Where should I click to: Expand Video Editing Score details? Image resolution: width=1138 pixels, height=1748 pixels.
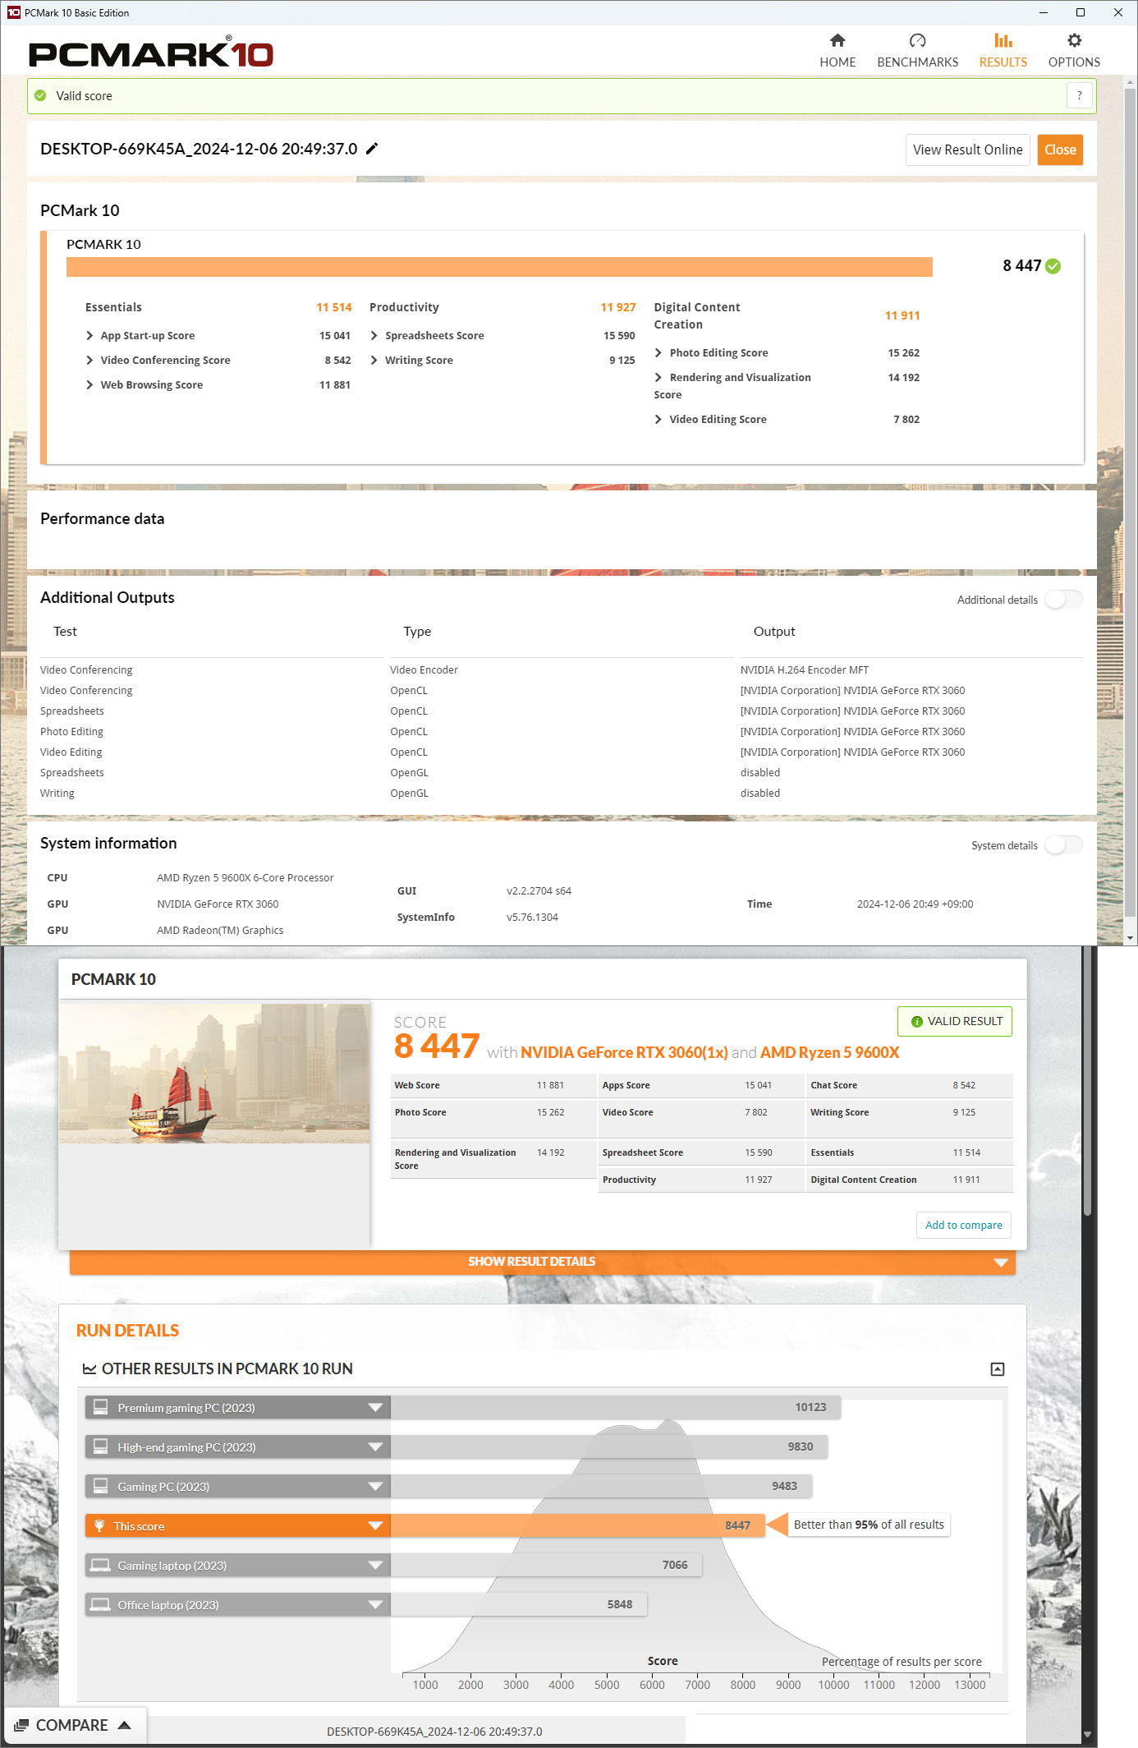[658, 419]
